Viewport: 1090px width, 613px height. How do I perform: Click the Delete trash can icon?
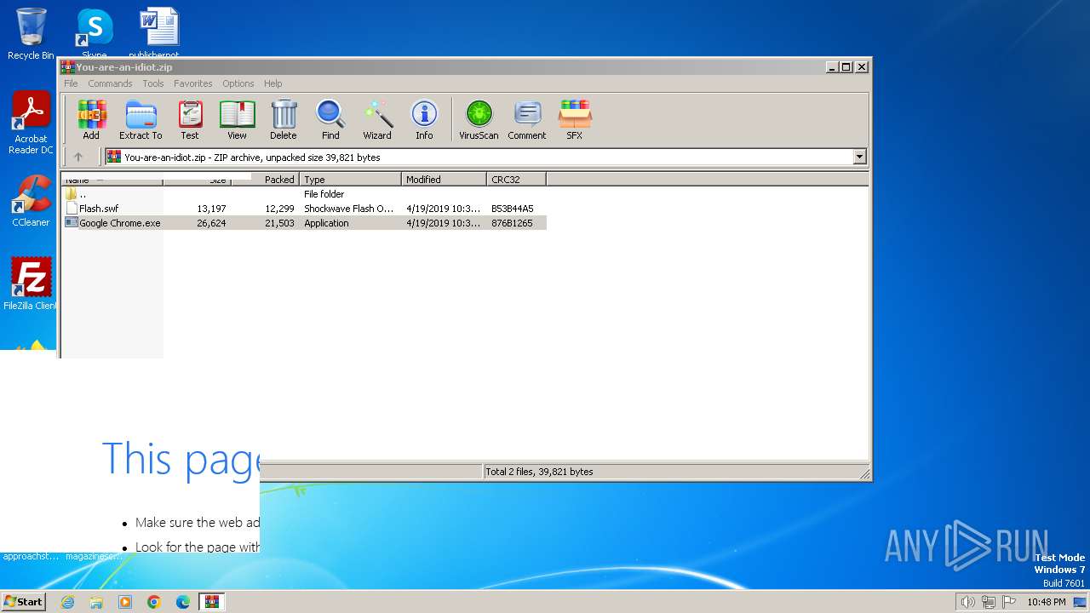(284, 119)
